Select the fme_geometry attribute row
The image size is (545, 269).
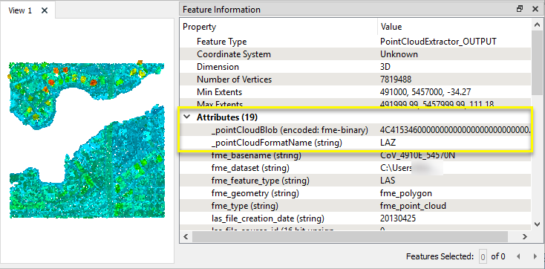[356, 193]
